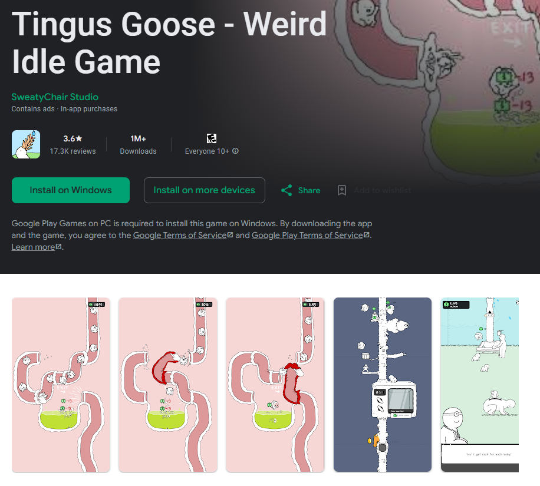Install the game on Windows
The image size is (540, 486).
(71, 190)
